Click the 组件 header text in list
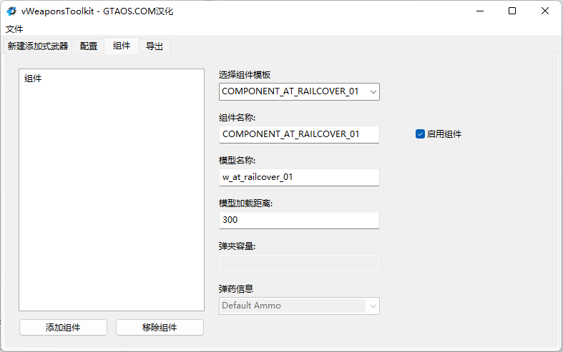Screen dimensions: 563x352 pyautogui.click(x=33, y=79)
